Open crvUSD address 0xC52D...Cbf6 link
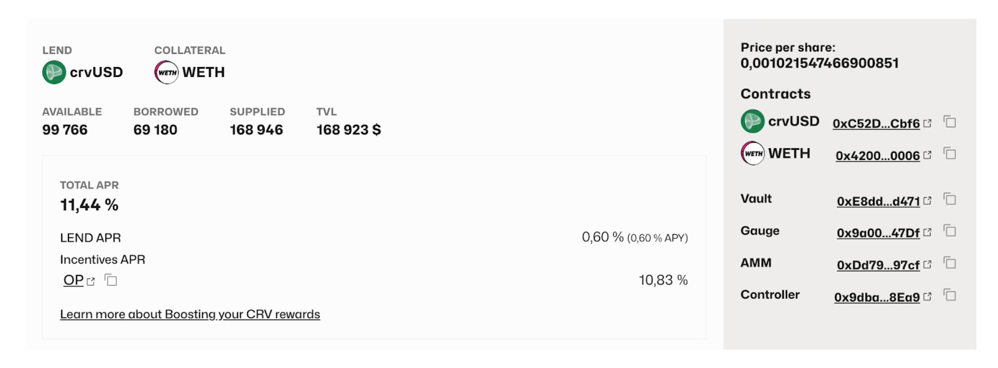This screenshot has height=368, width=998. [x=876, y=123]
